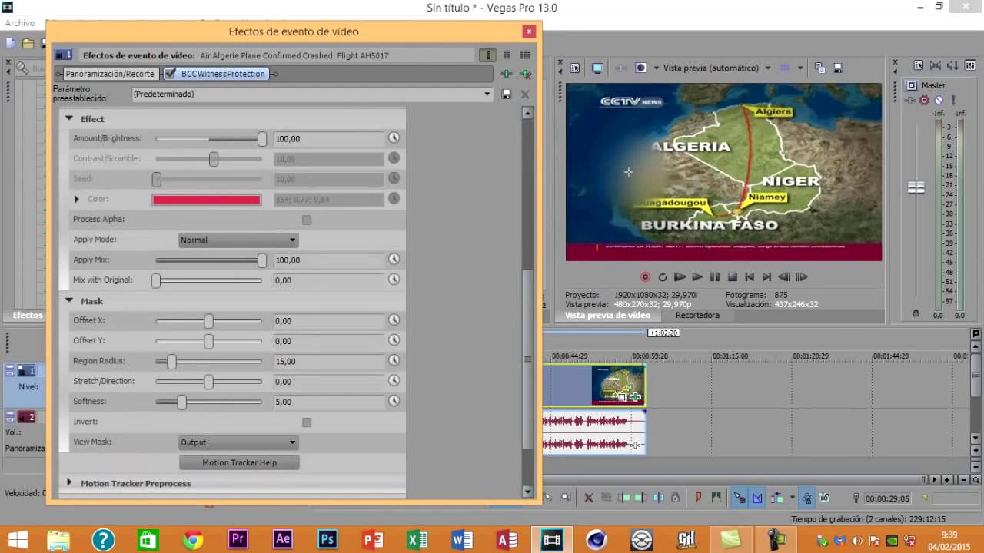Image resolution: width=984 pixels, height=553 pixels.
Task: Toggle the BCCWitnessProtection effect checkbox
Action: [x=171, y=74]
